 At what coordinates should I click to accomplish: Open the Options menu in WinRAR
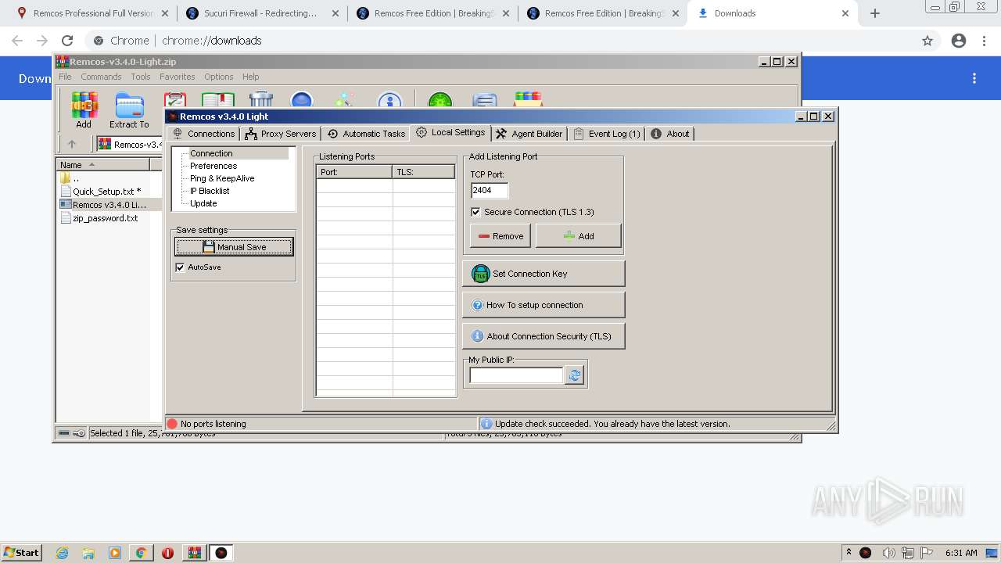(219, 77)
